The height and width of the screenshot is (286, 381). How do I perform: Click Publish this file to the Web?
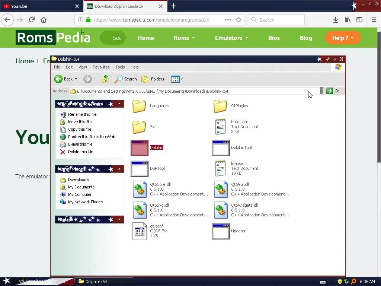pos(87,137)
